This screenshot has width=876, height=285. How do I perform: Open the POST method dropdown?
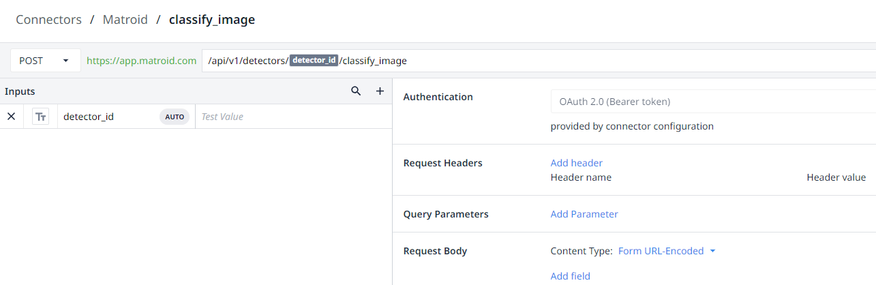[x=45, y=61]
